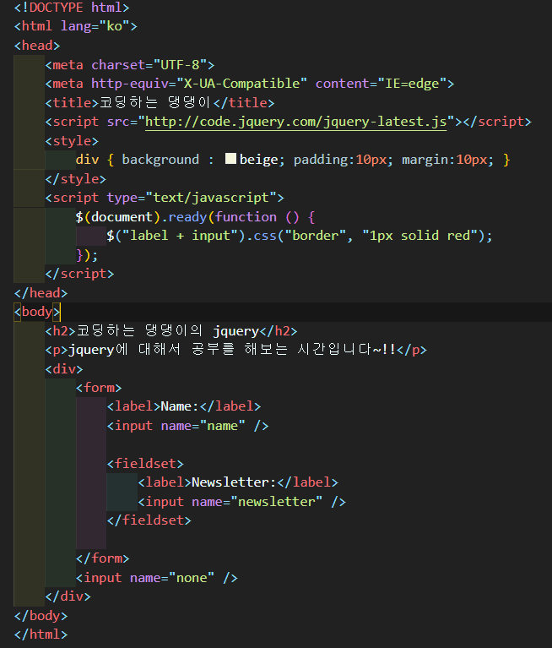This screenshot has width=552, height=648.
Task: Click the h2 heading 코딩하는 댕댕이의 jquery
Action: pyautogui.click(x=168, y=331)
